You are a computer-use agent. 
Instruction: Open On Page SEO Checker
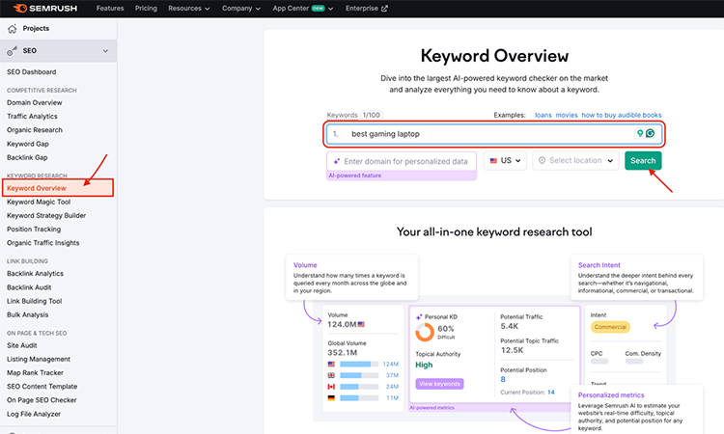click(x=42, y=400)
